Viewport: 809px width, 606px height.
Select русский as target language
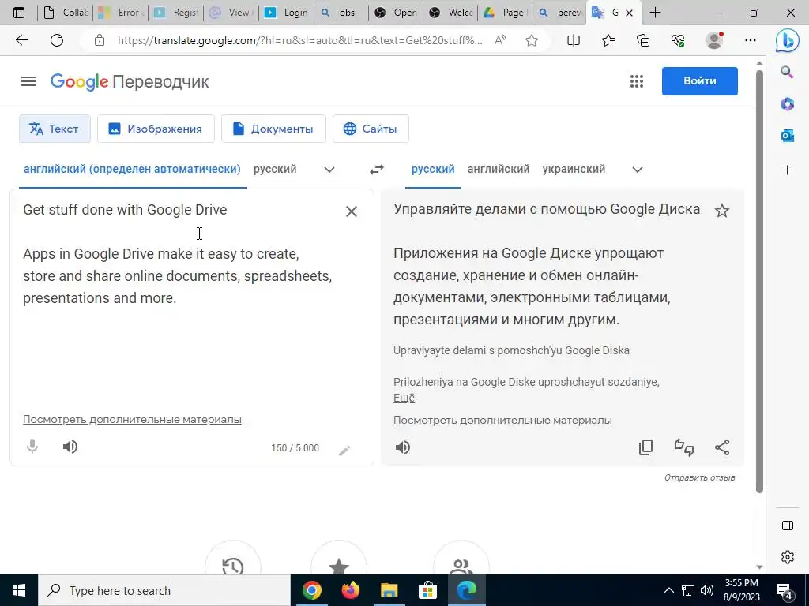coord(433,169)
